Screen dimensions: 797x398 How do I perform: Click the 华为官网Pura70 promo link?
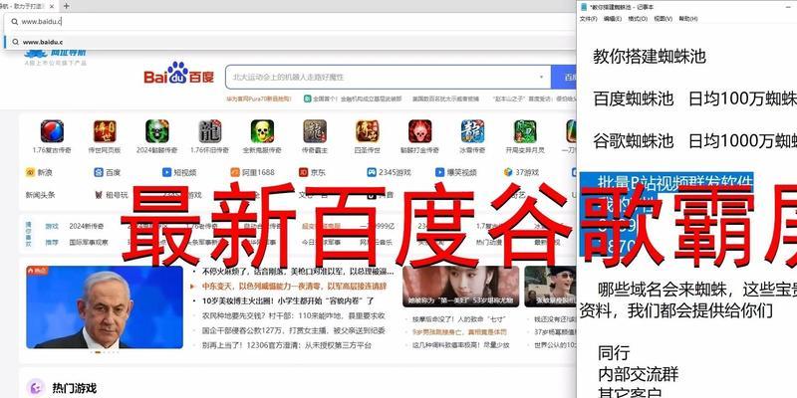[259, 99]
